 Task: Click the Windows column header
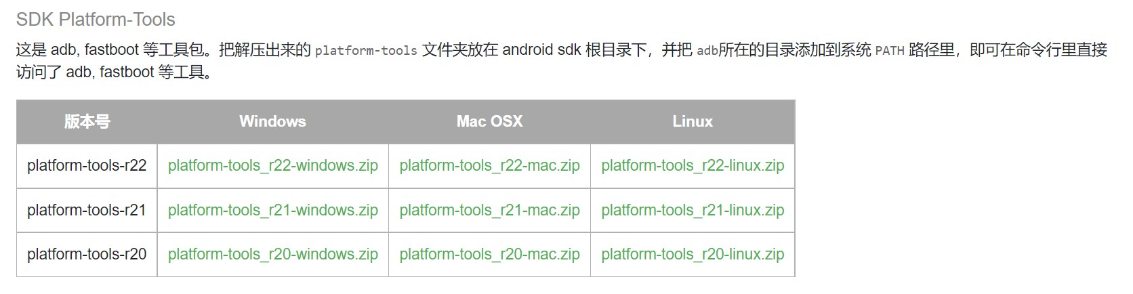pyautogui.click(x=272, y=122)
